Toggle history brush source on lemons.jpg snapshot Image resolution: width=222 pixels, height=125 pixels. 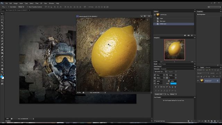[155, 15]
